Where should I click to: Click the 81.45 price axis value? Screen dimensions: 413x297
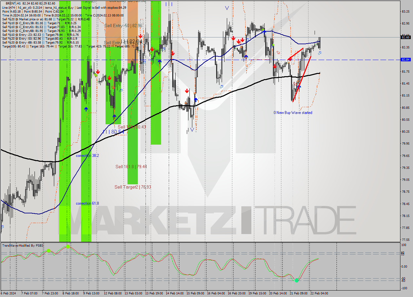tap(406, 84)
